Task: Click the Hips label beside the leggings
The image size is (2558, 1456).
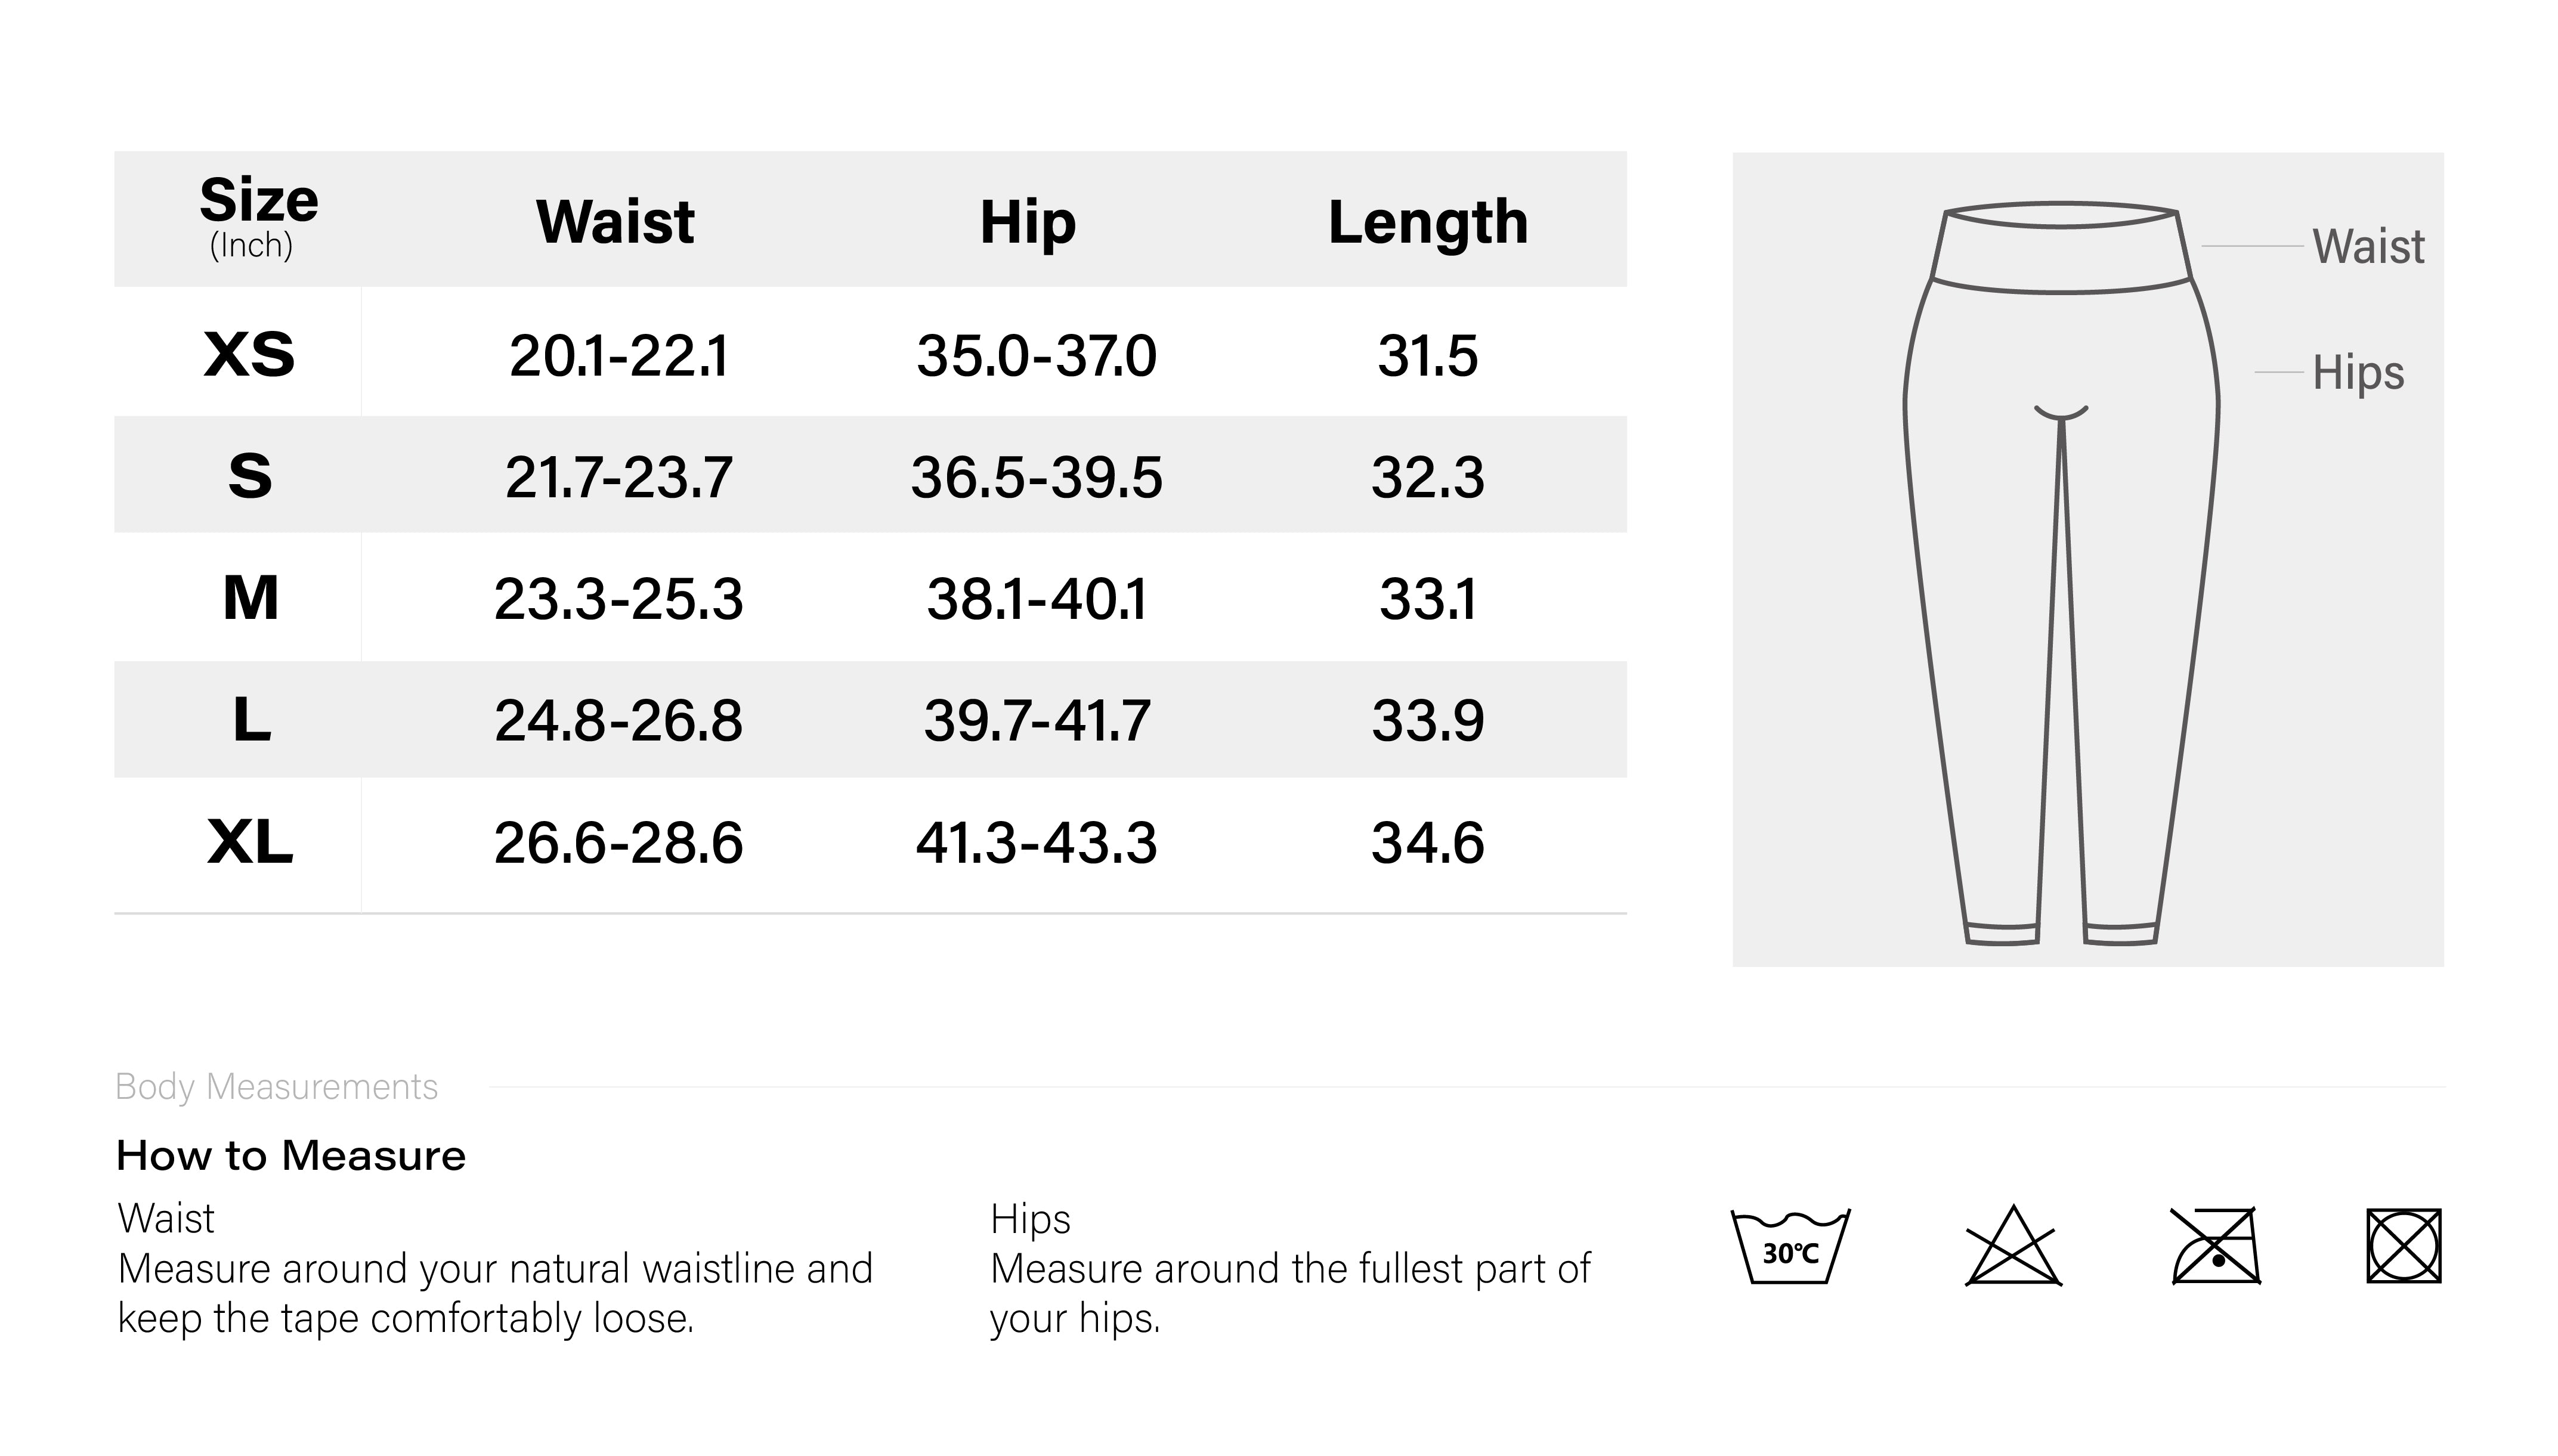Action: 2358,373
